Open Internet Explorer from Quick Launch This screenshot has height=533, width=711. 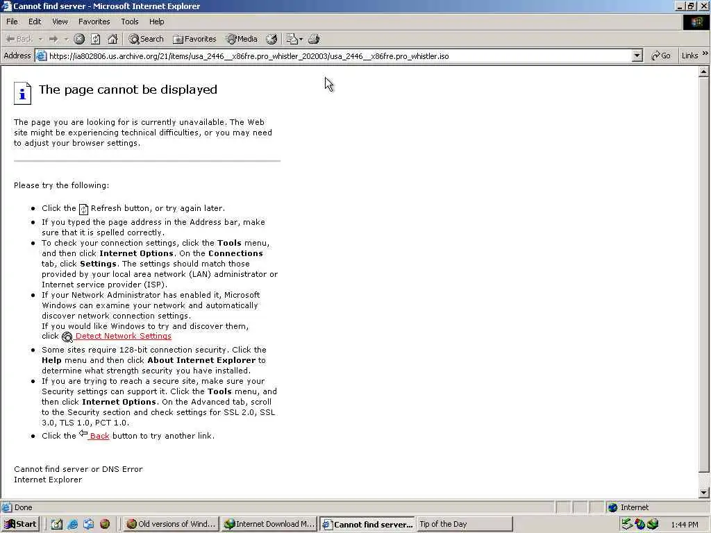click(x=72, y=524)
